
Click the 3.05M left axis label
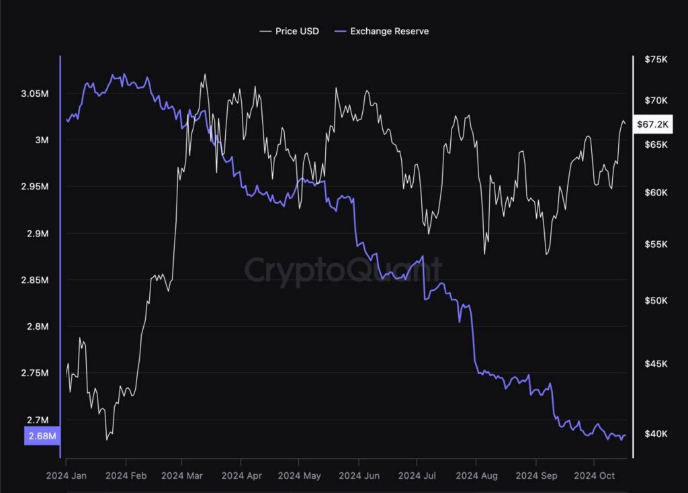click(x=36, y=93)
